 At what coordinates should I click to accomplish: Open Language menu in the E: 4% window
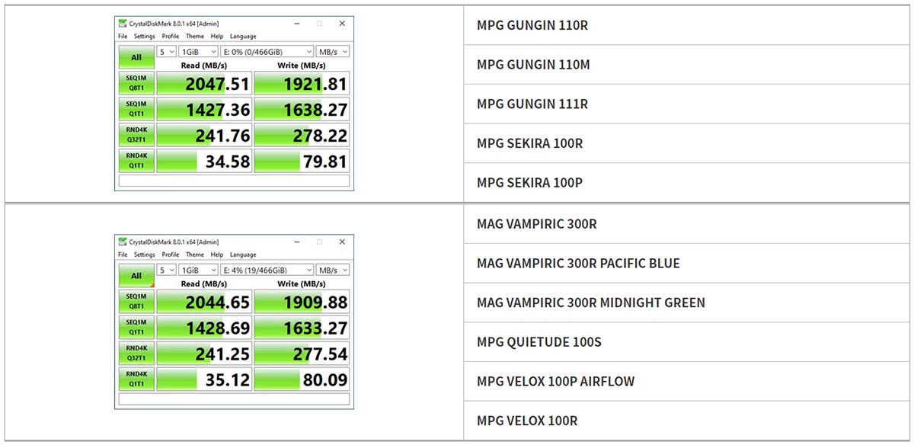(243, 255)
